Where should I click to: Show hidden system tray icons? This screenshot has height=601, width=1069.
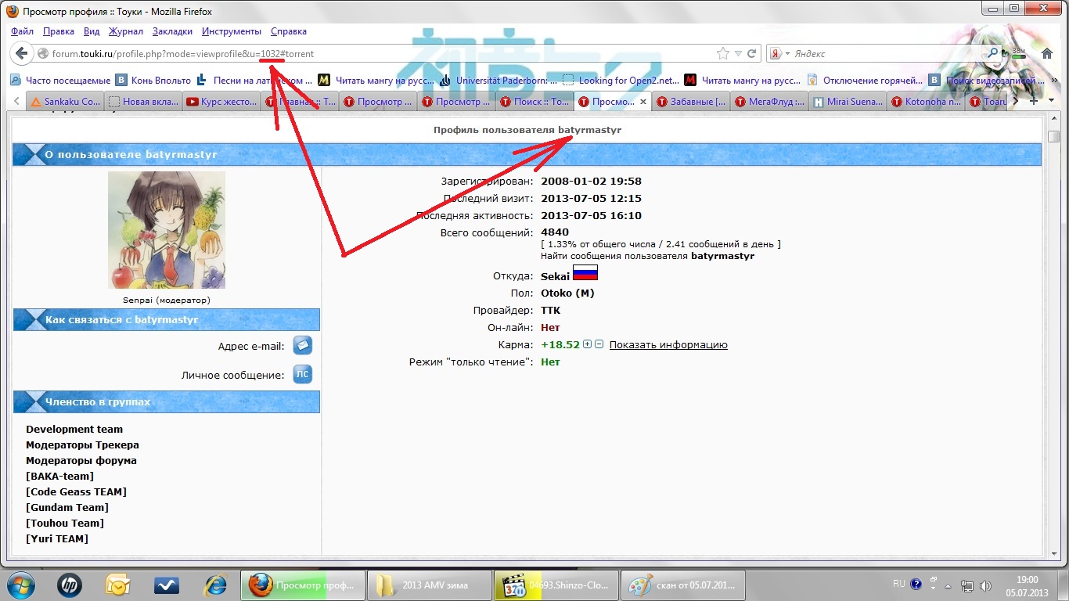933,585
